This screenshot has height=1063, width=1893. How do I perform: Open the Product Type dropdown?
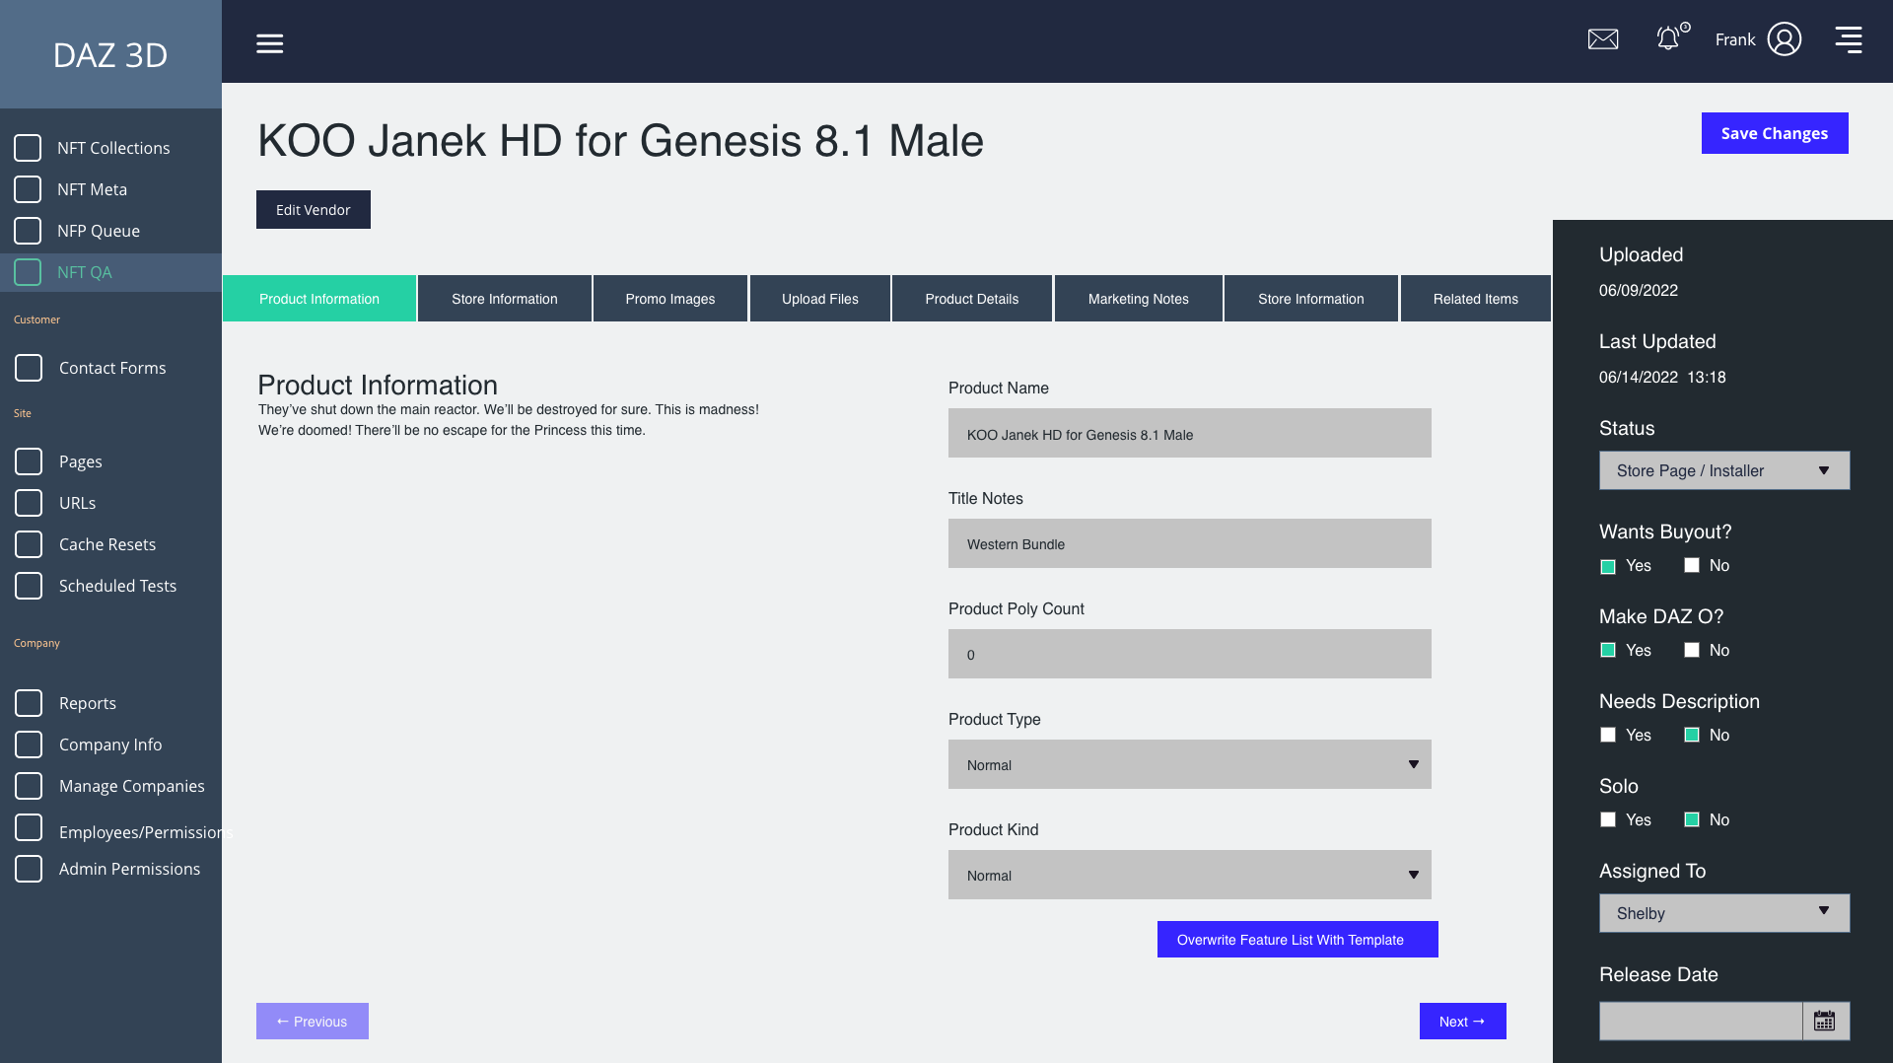tap(1190, 764)
